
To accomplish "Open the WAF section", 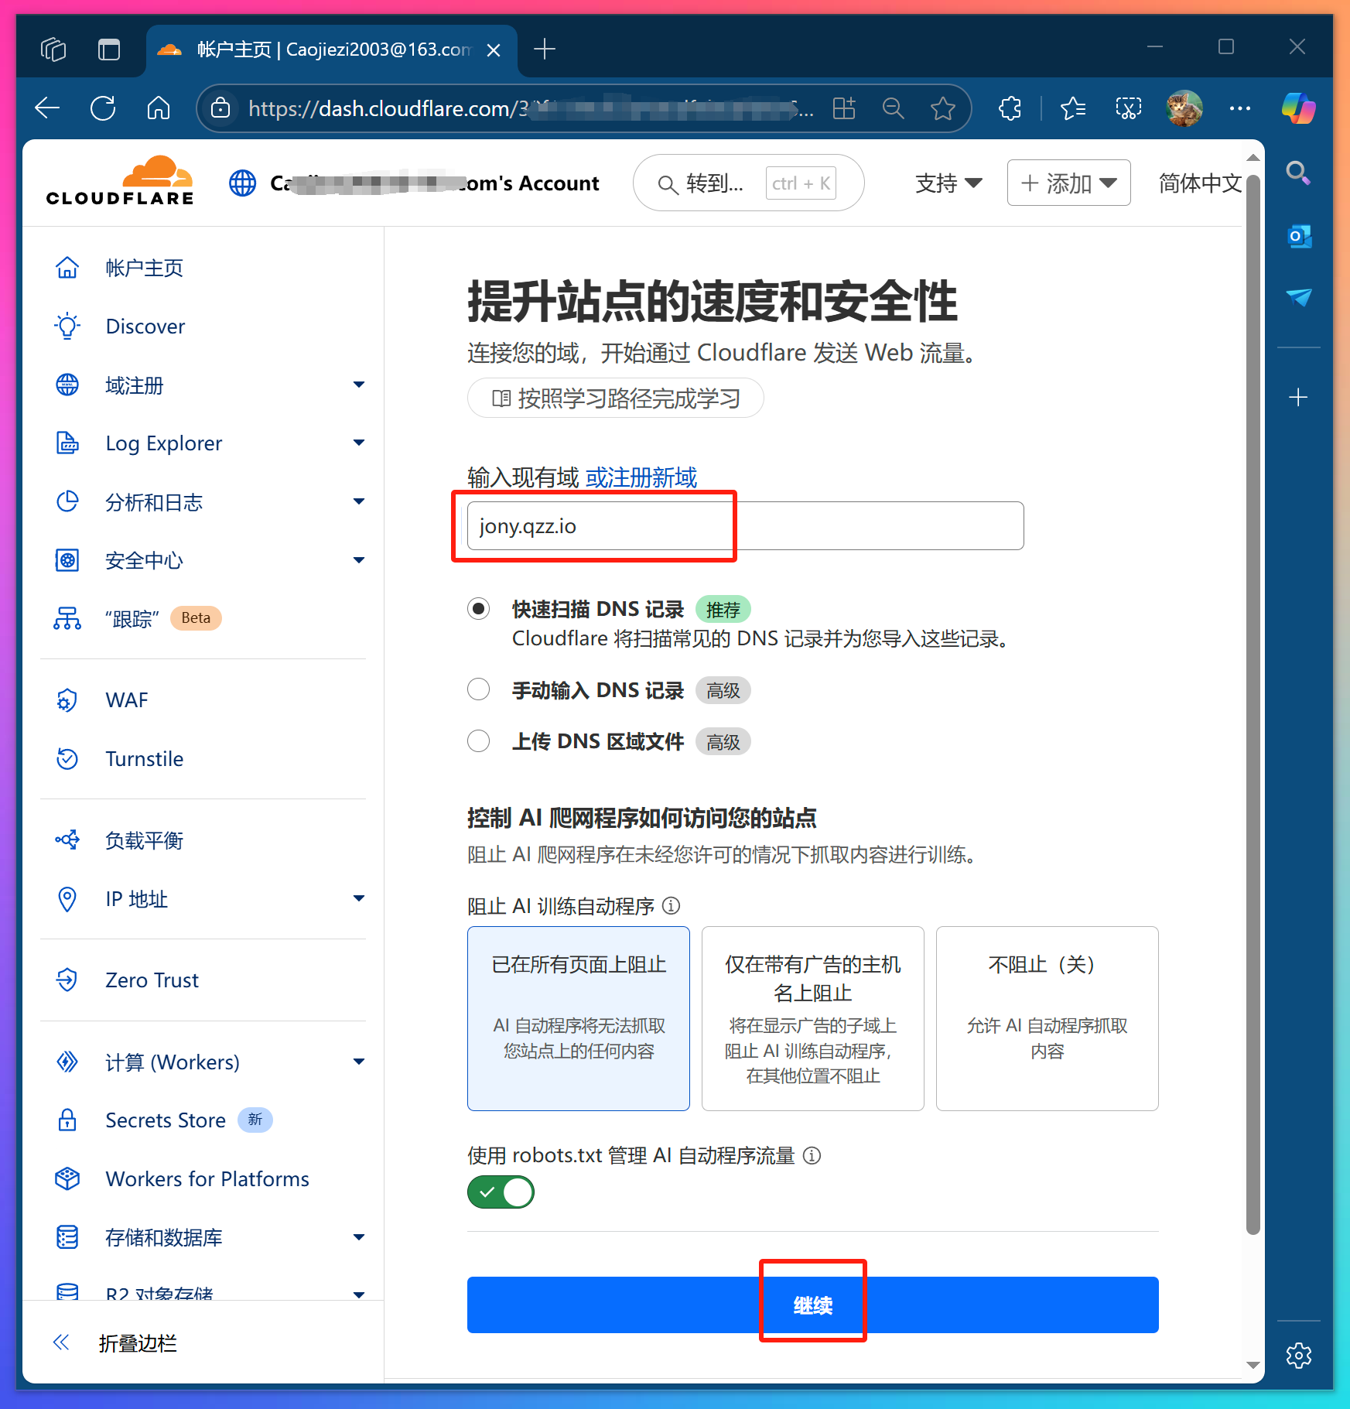I will point(126,699).
